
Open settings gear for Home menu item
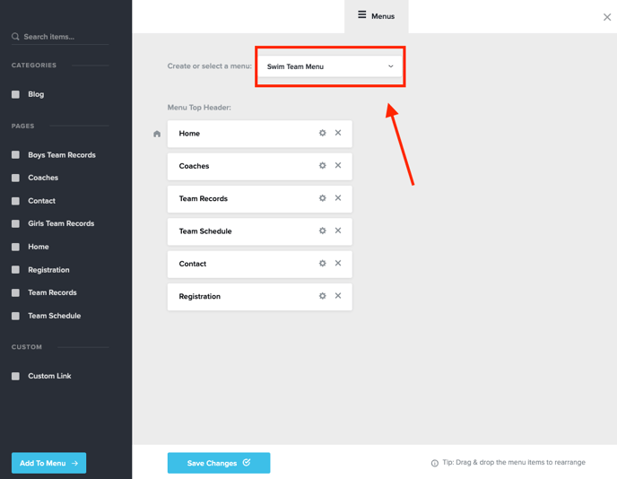tap(323, 133)
